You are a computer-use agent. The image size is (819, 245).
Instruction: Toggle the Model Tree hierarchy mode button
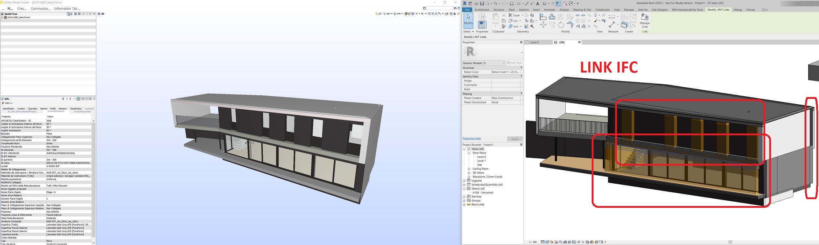coord(69,14)
